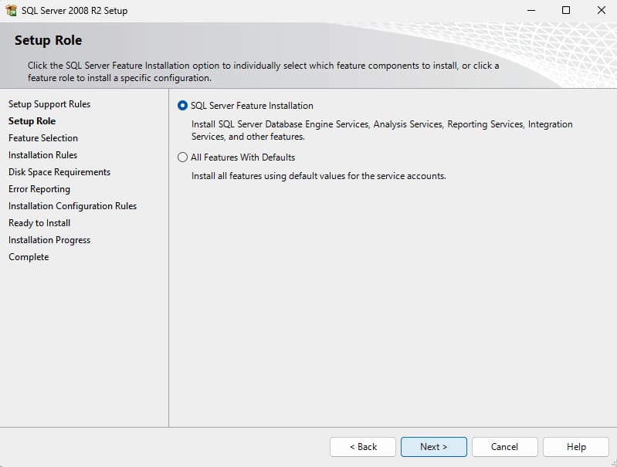
Task: Maximize the SQL Server Setup window
Action: pos(565,10)
